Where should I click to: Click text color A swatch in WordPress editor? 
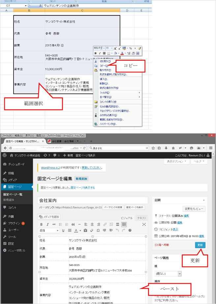76,230
